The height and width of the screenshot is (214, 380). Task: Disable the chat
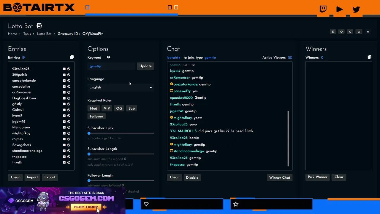[x=192, y=177]
